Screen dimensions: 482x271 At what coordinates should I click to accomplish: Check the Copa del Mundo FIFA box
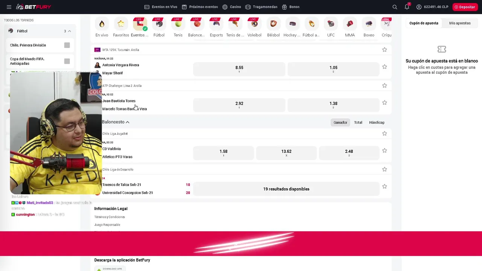coord(67,61)
